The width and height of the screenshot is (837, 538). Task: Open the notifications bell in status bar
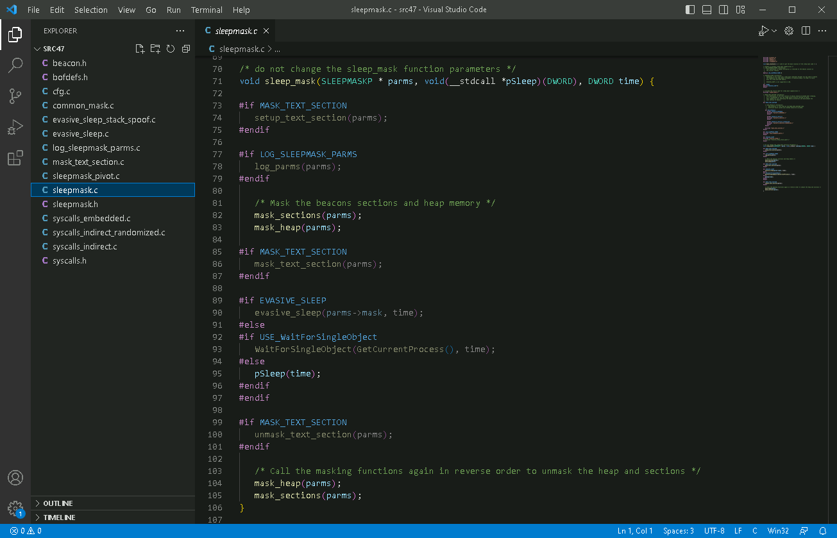[823, 531]
